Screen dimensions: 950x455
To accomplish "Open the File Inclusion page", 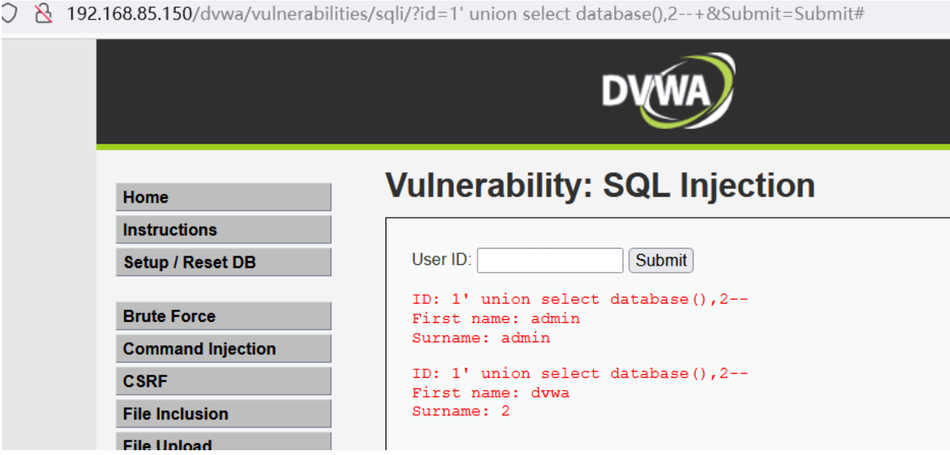I will pyautogui.click(x=223, y=414).
